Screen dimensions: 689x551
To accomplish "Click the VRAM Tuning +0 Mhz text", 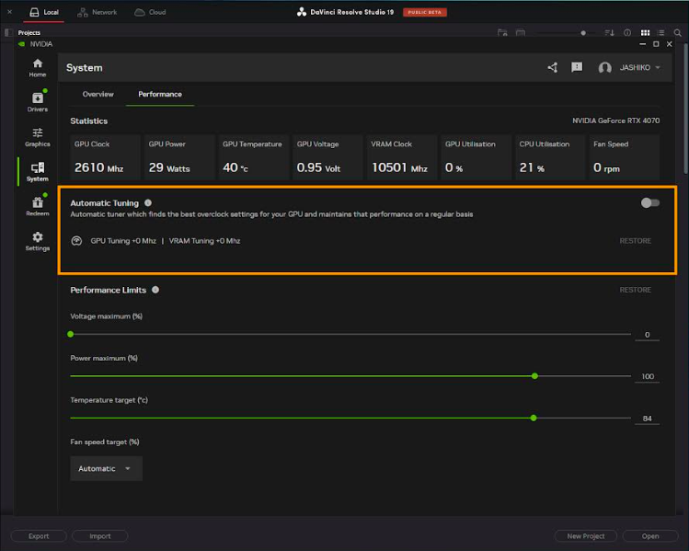I will point(204,241).
